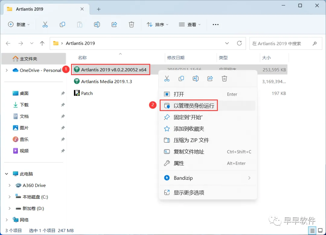Unpin 视频 from quick access

tap(63, 151)
